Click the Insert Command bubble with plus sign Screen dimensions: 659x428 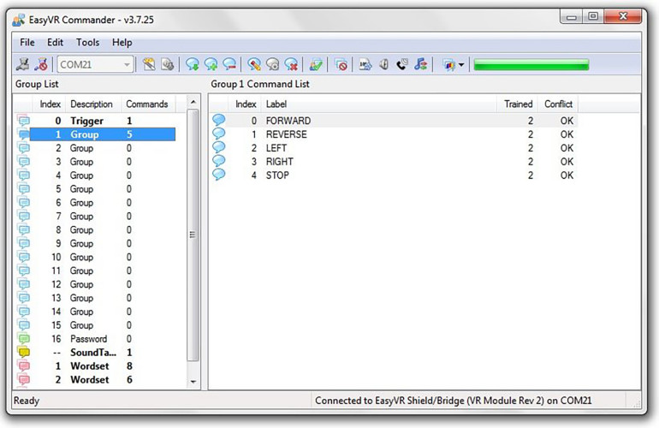211,64
